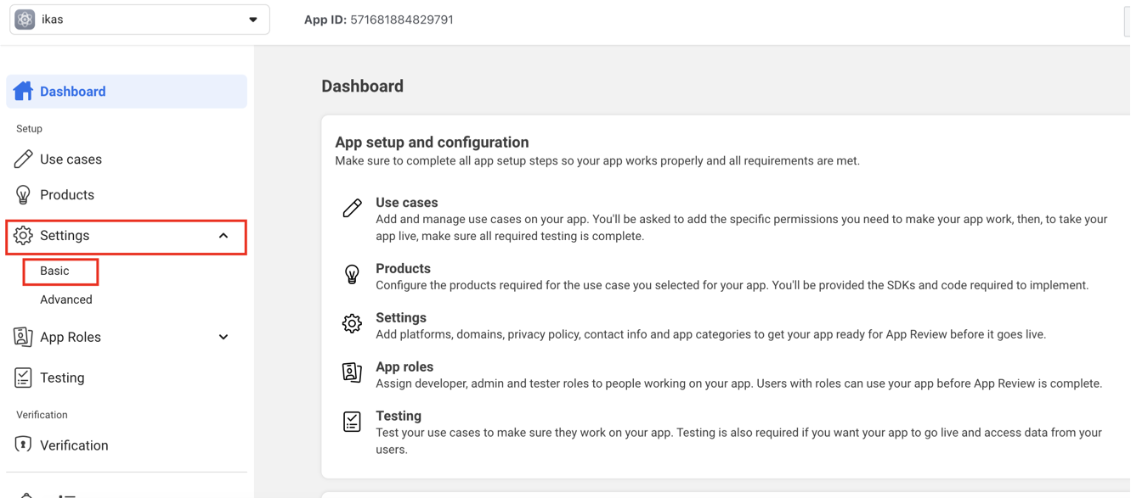Click the Products lightbulb icon in sidebar
1131x498 pixels.
(23, 194)
